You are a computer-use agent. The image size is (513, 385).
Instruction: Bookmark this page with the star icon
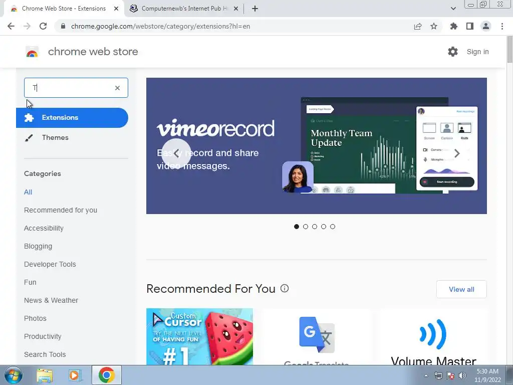point(434,26)
